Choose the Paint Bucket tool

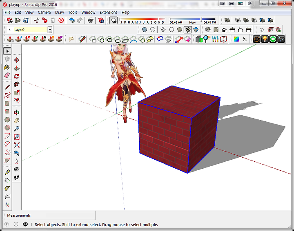7,67
